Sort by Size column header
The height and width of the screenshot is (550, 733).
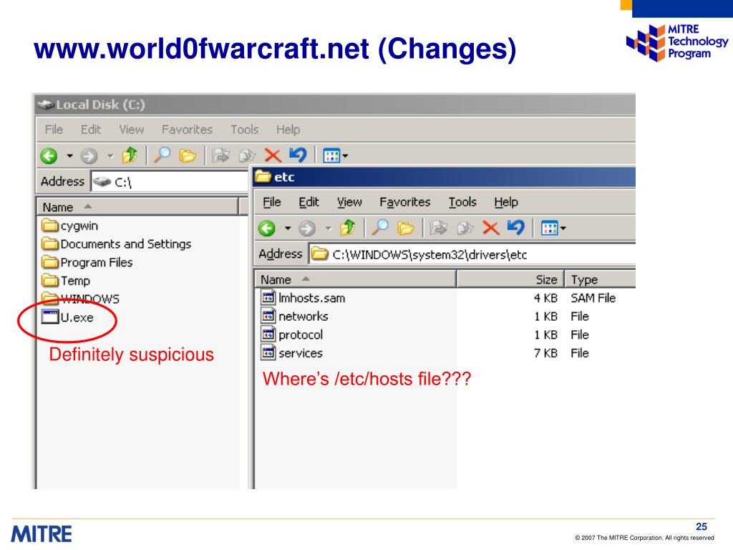[x=510, y=279]
